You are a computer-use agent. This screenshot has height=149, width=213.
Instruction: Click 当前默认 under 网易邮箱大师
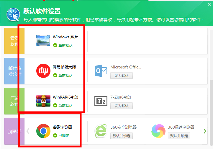(65, 75)
